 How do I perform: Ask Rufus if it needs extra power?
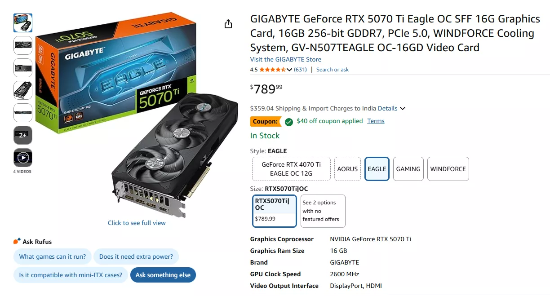(136, 256)
